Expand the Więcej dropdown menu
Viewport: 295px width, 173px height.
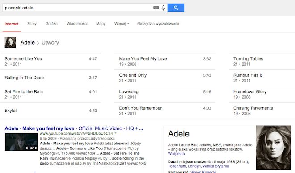122,24
